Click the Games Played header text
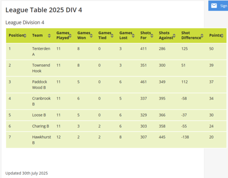Image resolution: width=228 pixels, height=178 pixels. [x=63, y=35]
